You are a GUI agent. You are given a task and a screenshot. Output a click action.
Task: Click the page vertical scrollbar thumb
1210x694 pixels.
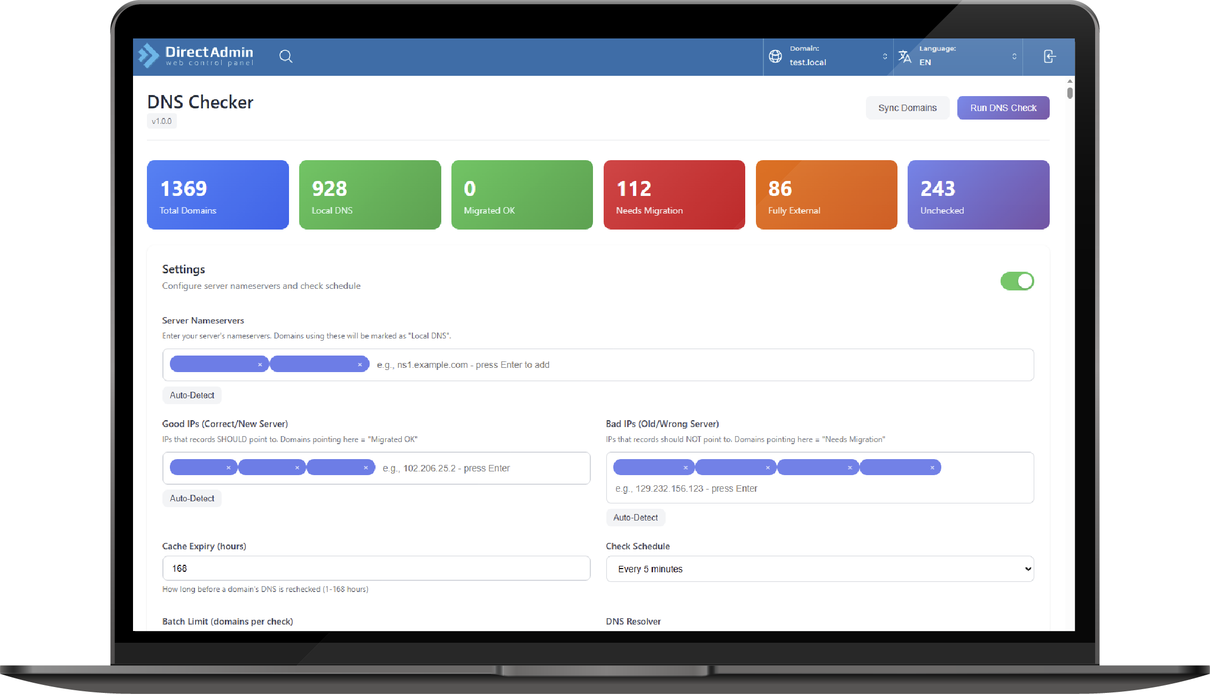tap(1070, 93)
